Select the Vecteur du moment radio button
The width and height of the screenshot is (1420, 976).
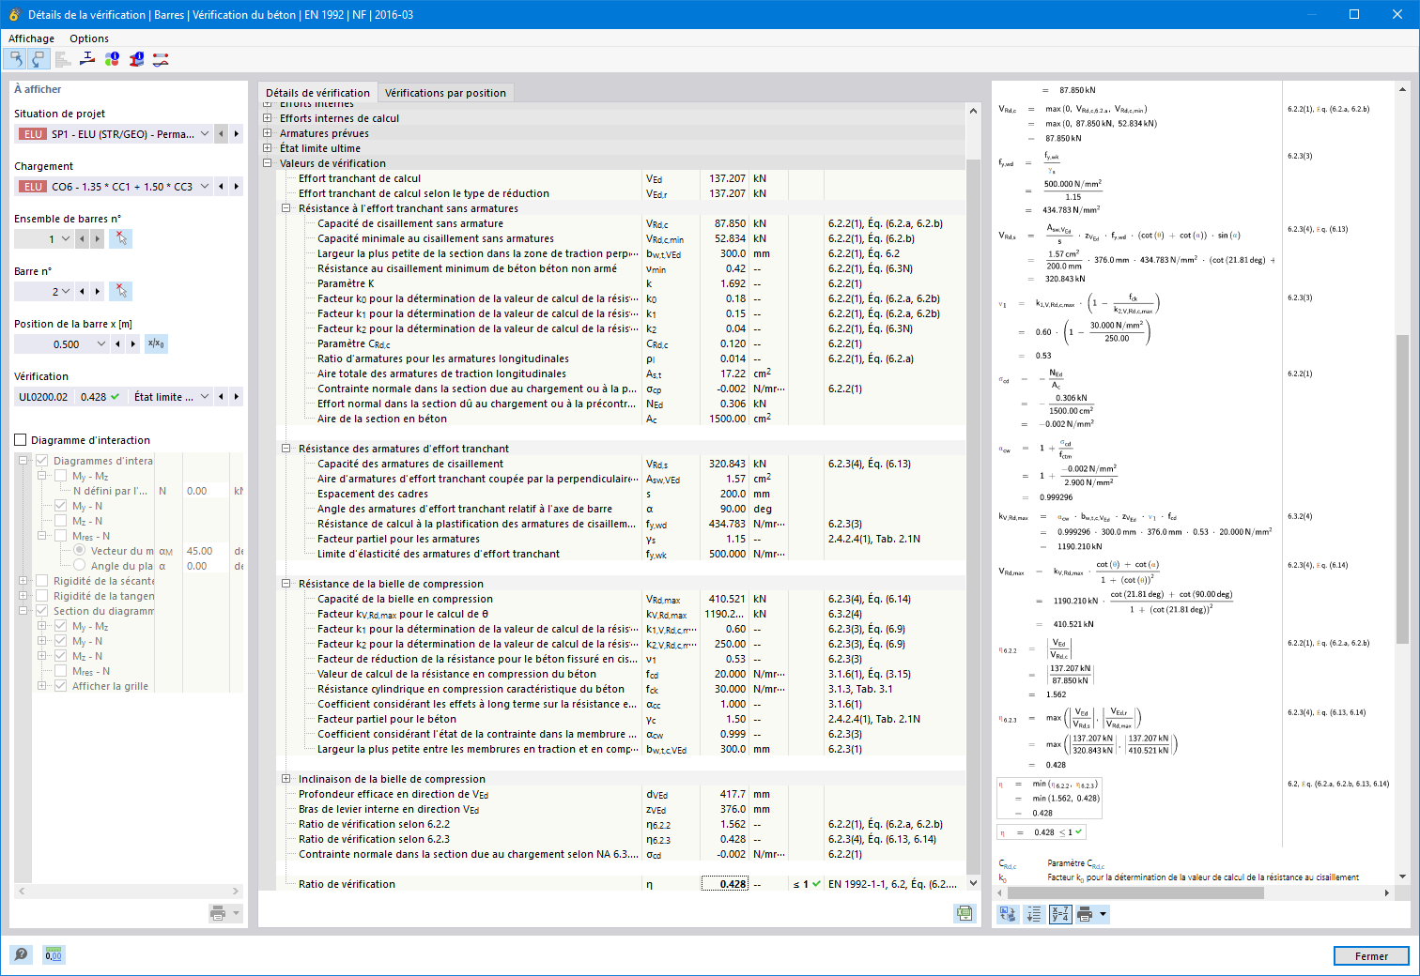pyautogui.click(x=79, y=551)
